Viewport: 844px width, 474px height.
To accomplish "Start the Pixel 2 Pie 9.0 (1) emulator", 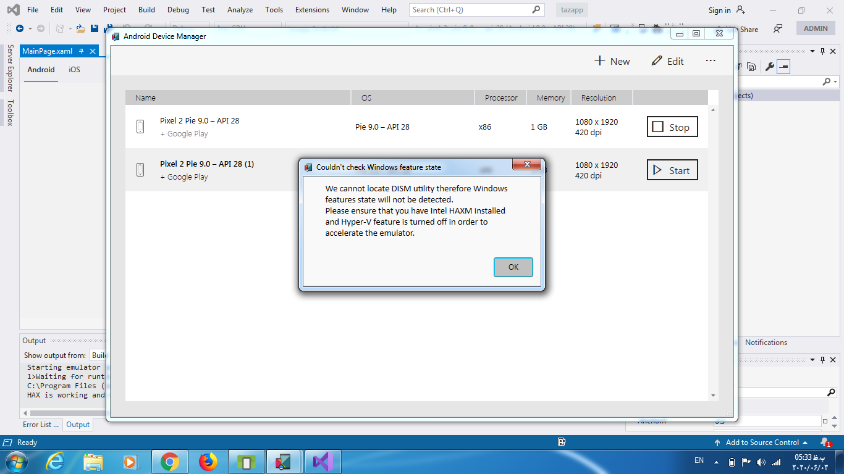I will click(x=672, y=170).
